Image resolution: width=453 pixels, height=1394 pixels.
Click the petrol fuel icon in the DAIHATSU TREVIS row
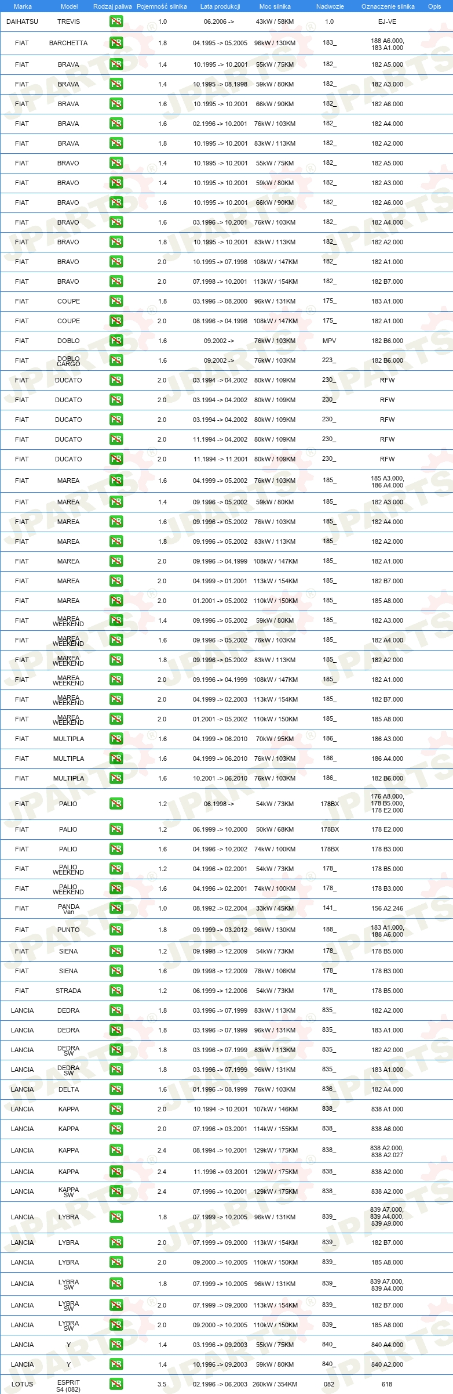116,21
